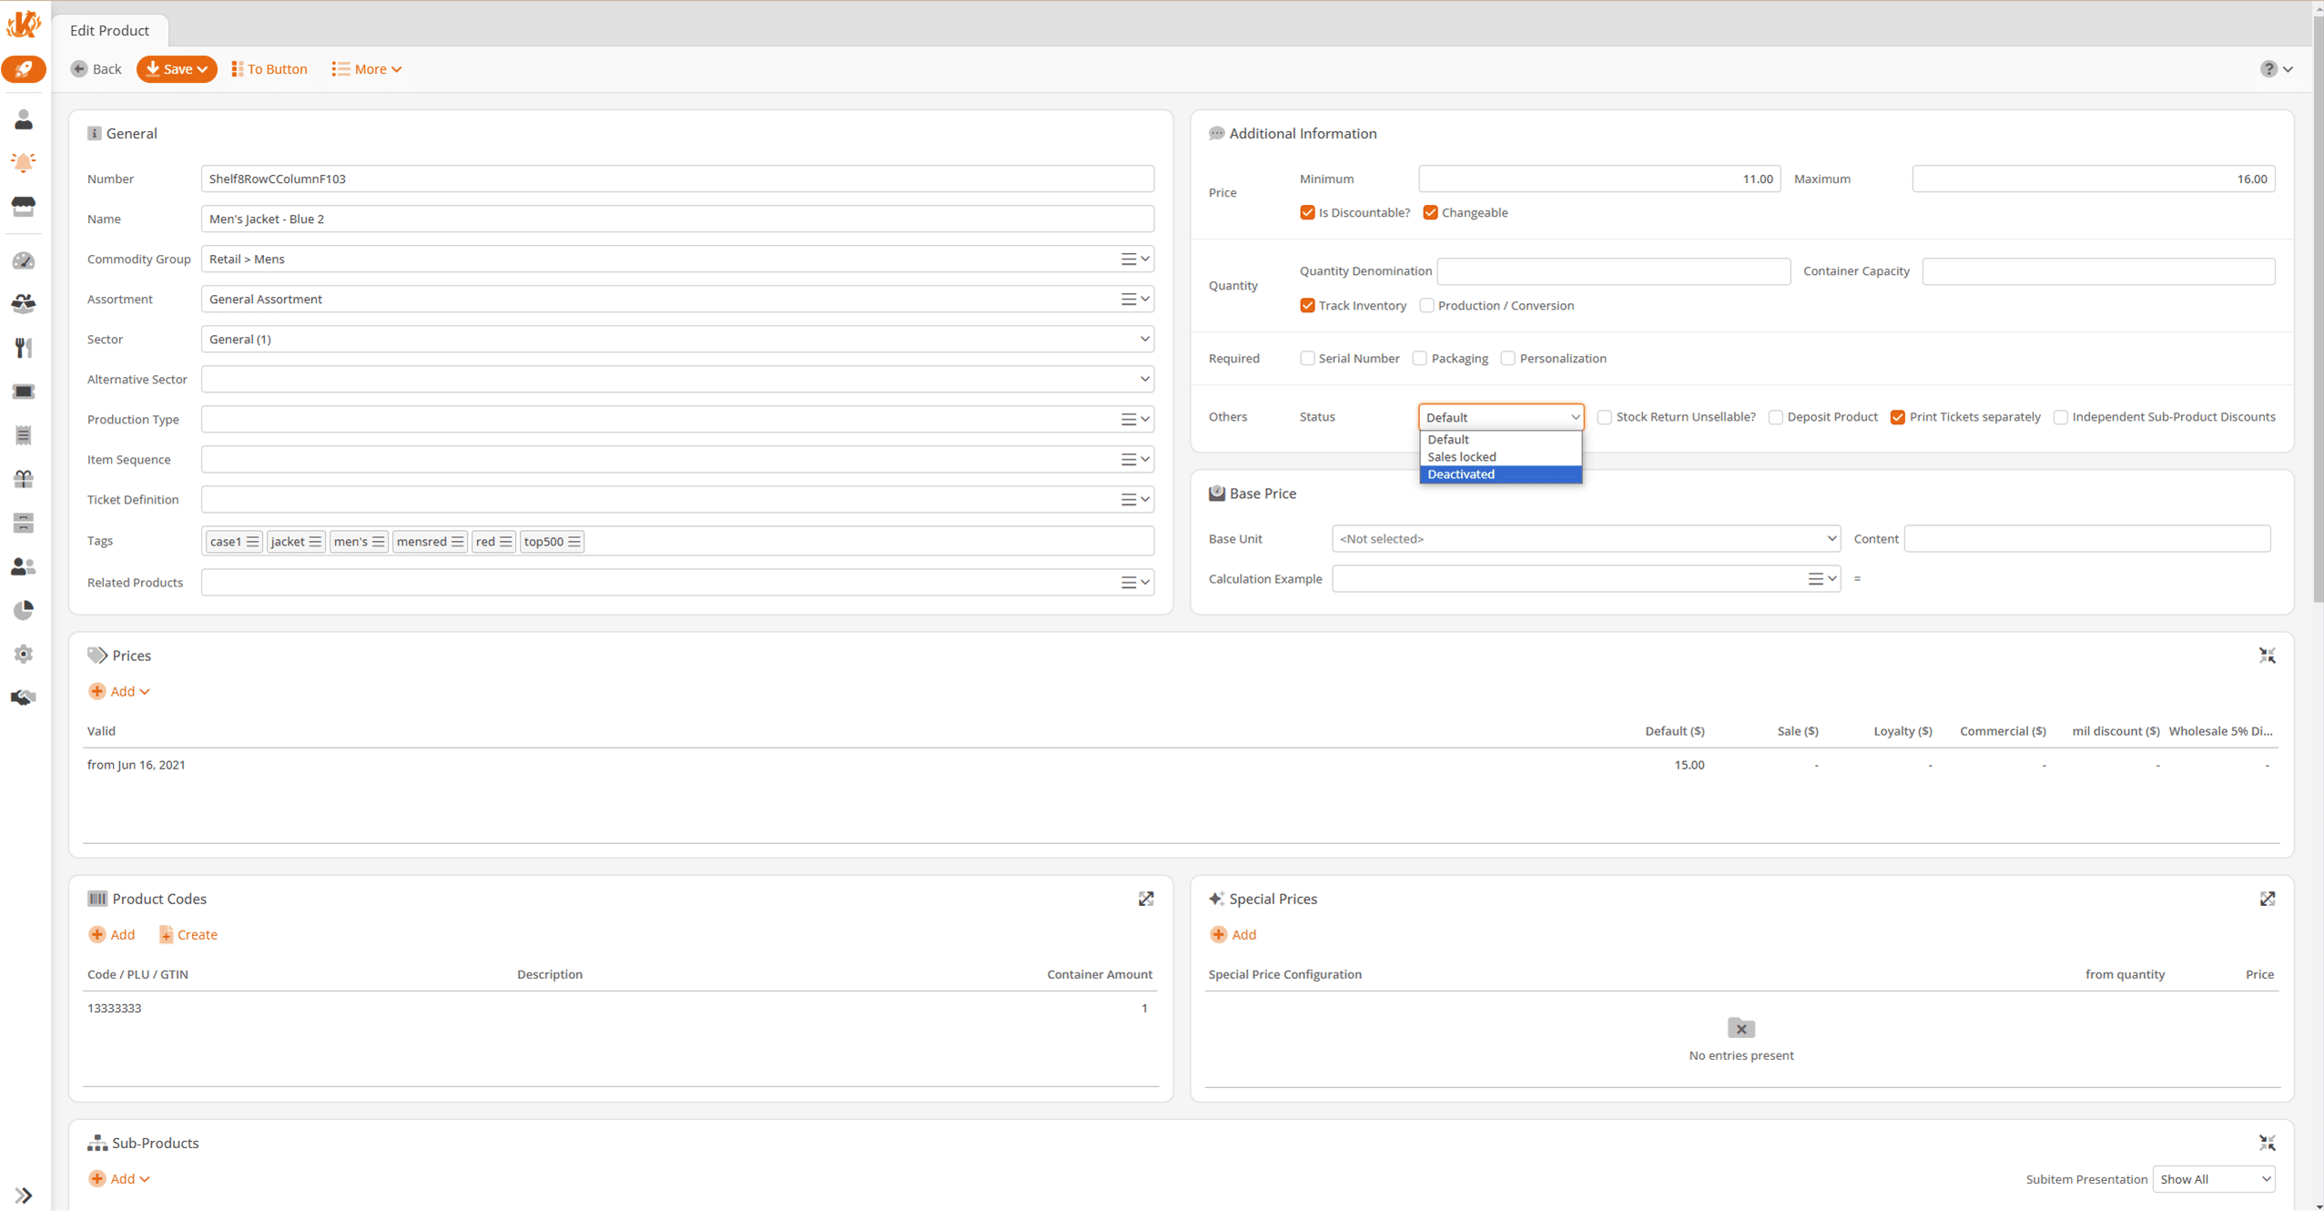The height and width of the screenshot is (1211, 2324).
Task: Open the top500 tag menu icon
Action: tap(574, 541)
